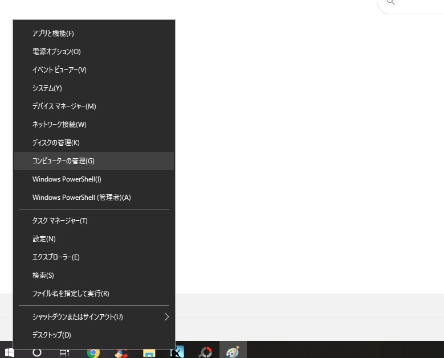This screenshot has height=358, width=444.
Task: Click コンピューターの管理(G) highlighted entry
Action: coord(93,161)
